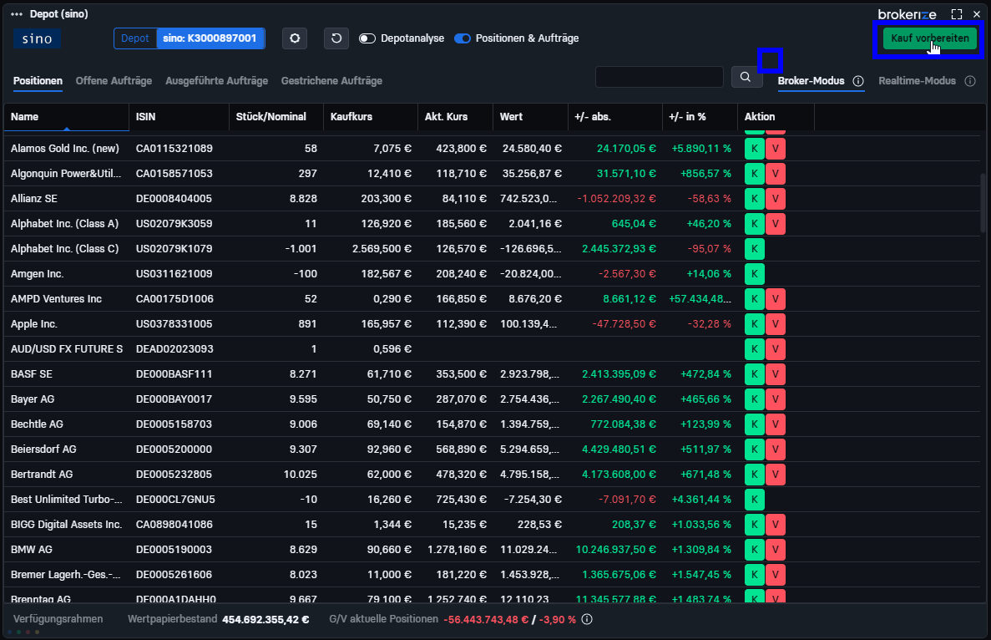The width and height of the screenshot is (991, 640).
Task: Click ISIN CA0898041086 for BIGG Digital
Action: point(174,525)
